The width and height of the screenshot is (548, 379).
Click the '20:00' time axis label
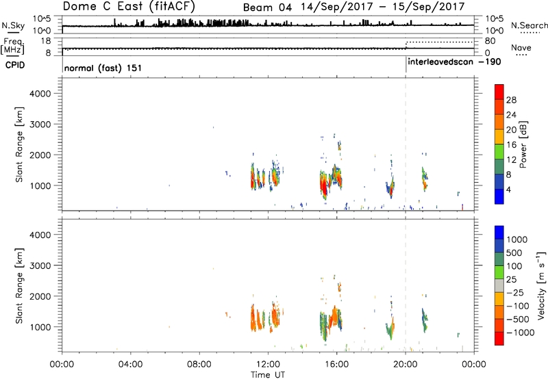click(406, 365)
